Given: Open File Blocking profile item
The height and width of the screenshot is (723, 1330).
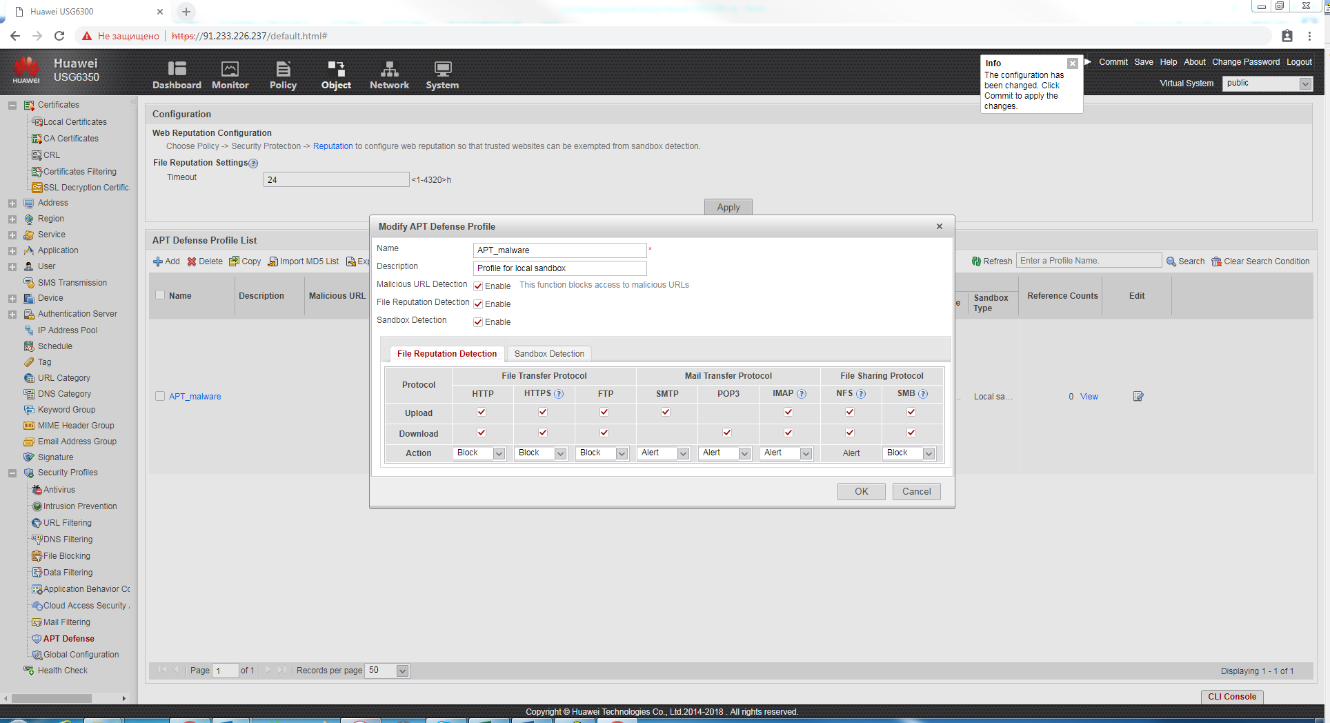Looking at the screenshot, I should click(67, 556).
